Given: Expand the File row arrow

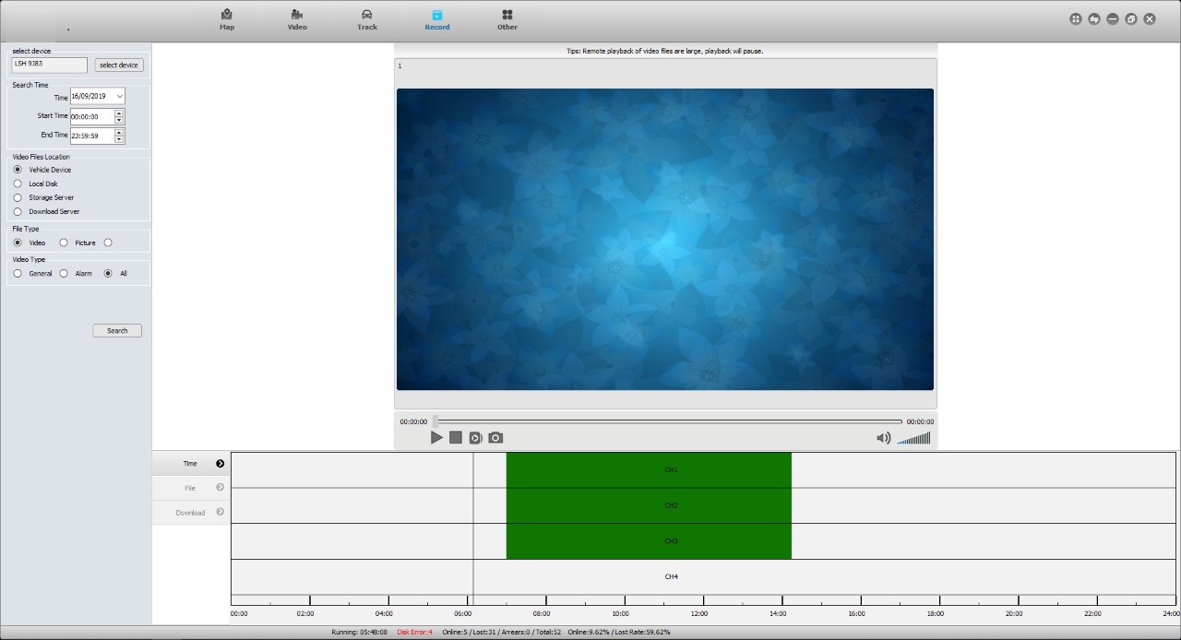Looking at the screenshot, I should (220, 488).
